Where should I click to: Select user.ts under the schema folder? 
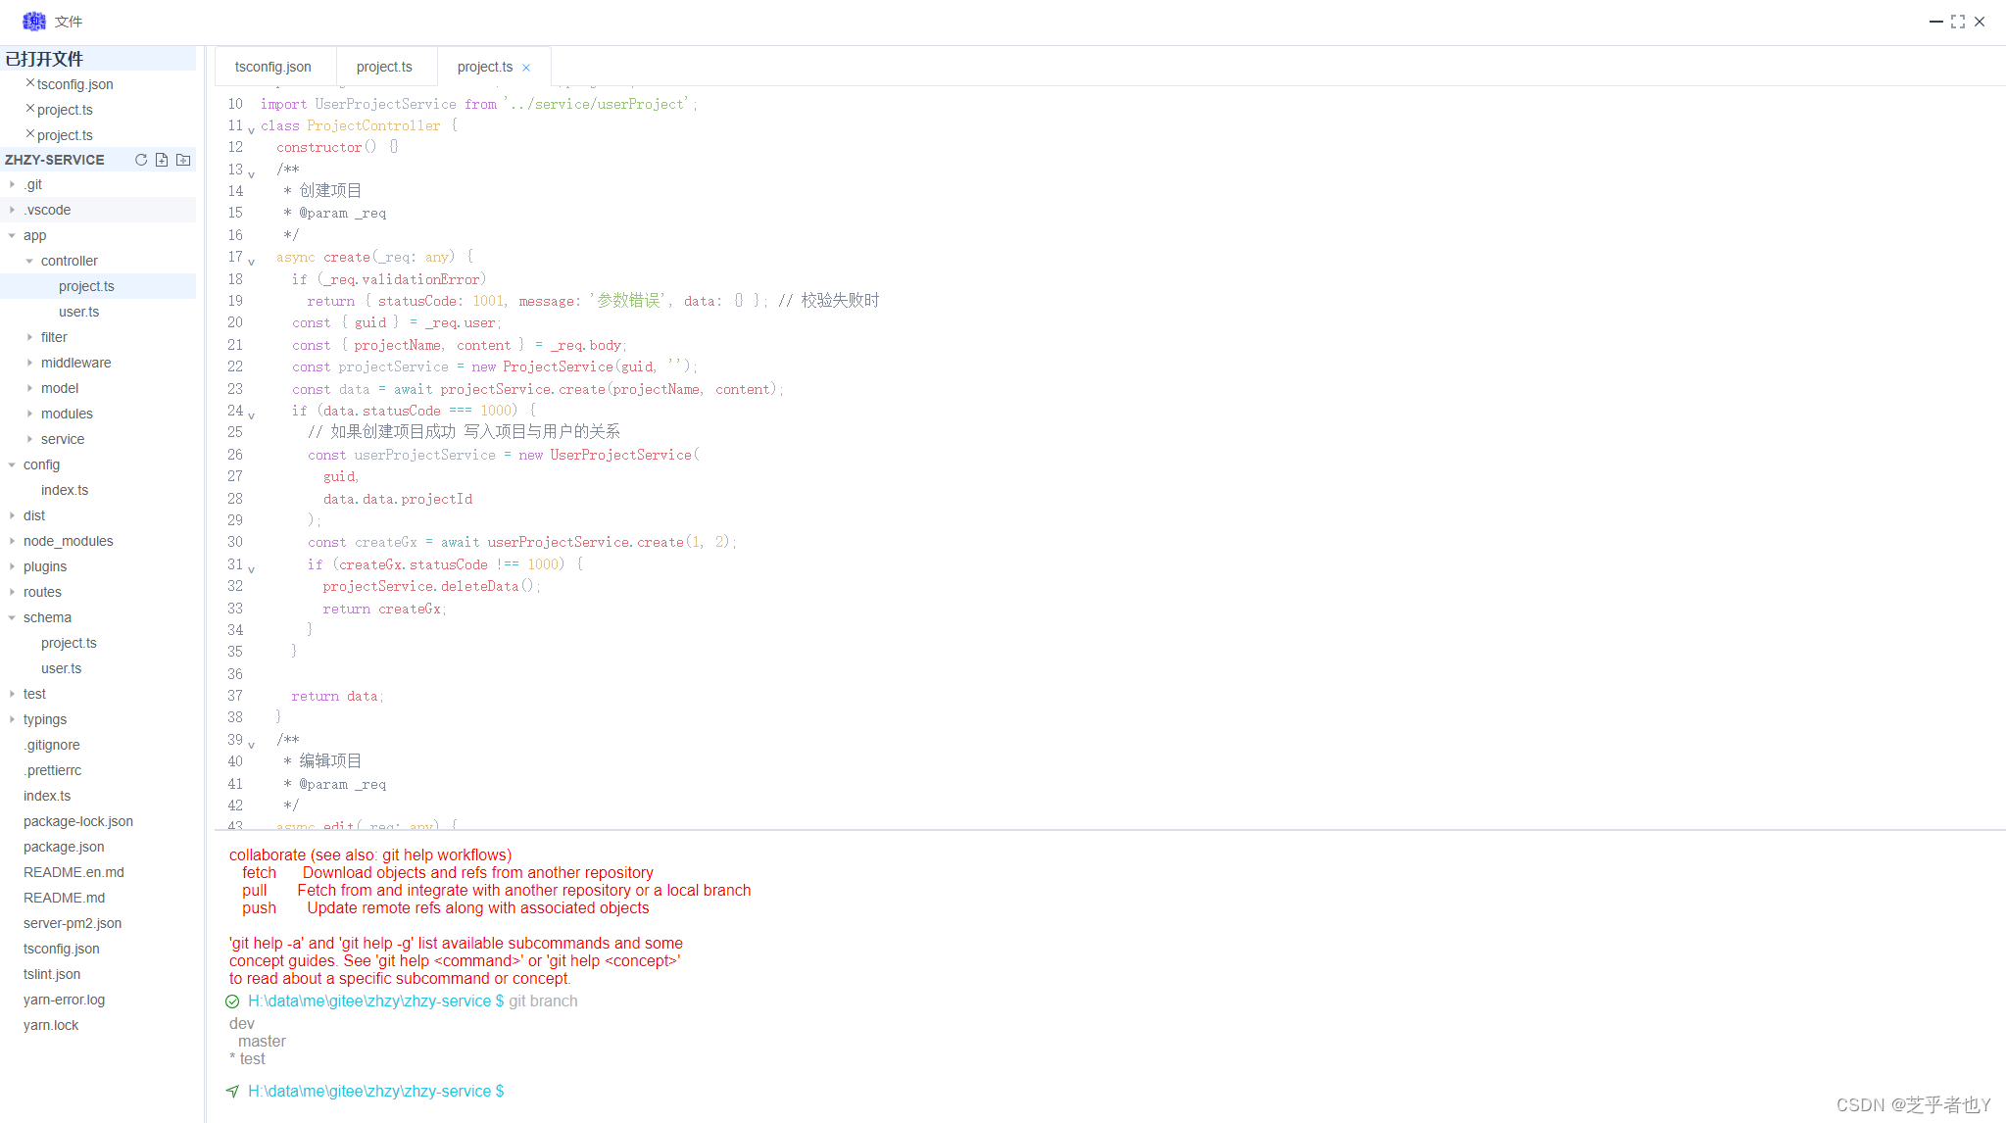[x=61, y=668]
